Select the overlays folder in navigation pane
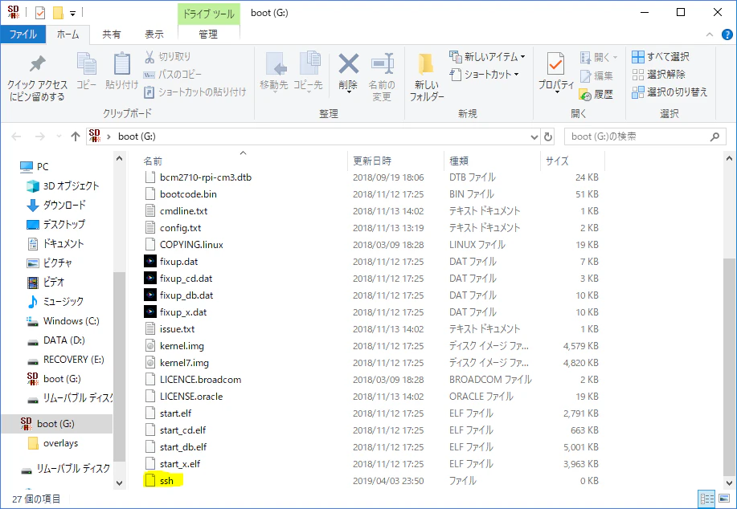 pos(60,443)
